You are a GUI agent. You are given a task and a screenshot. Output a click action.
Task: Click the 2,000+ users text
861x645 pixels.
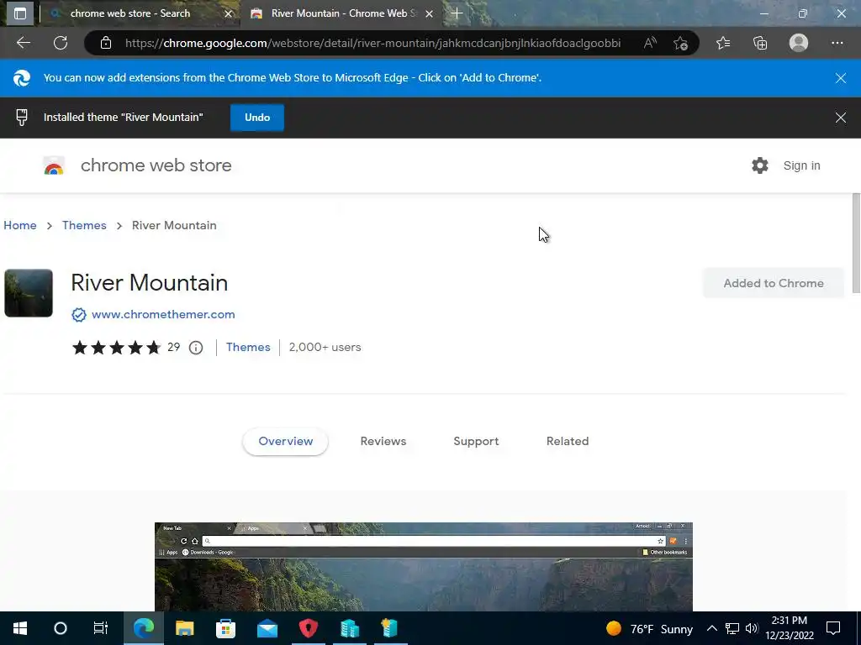tap(325, 347)
